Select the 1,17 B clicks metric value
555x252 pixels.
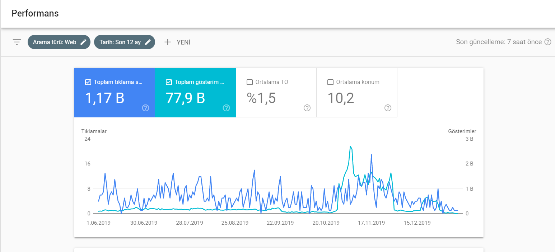(104, 98)
